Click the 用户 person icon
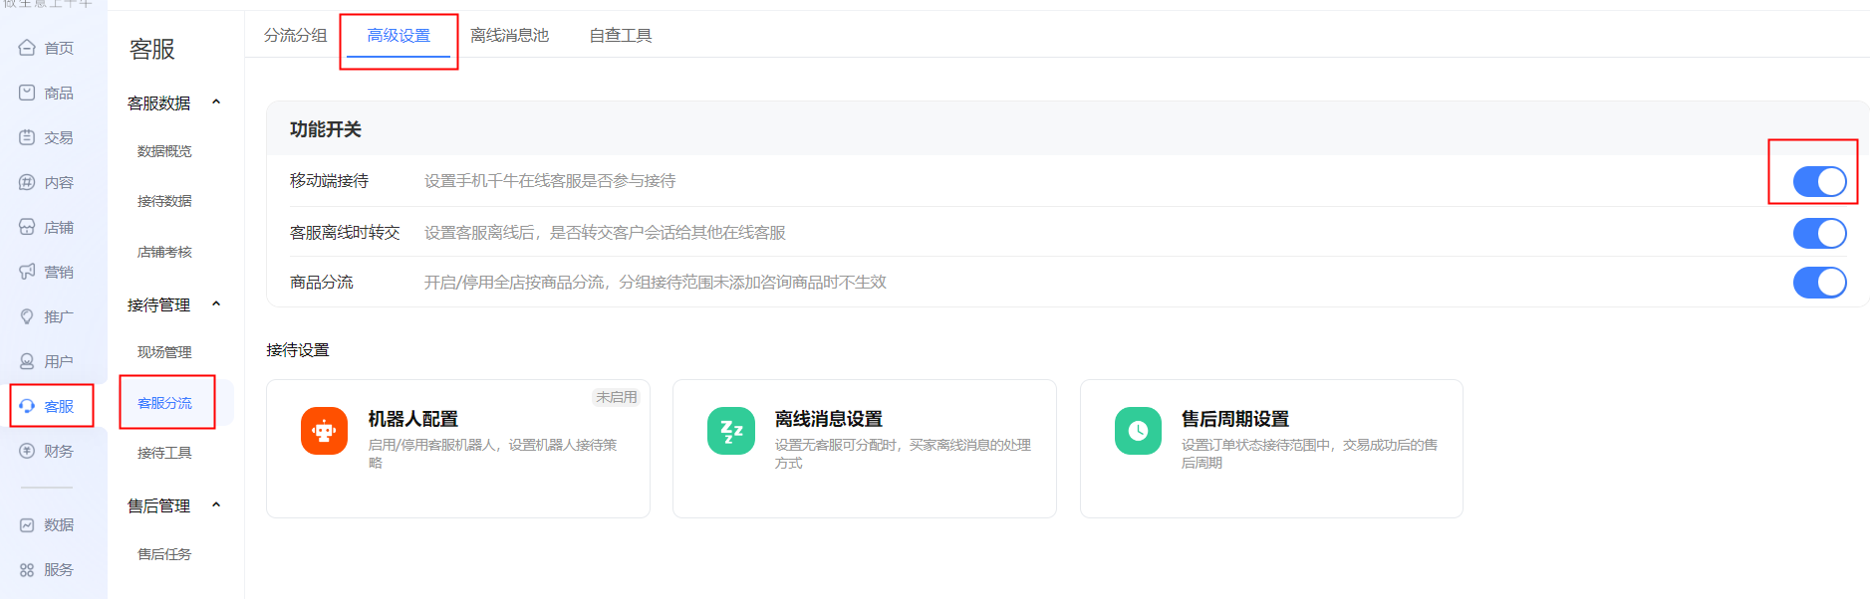Viewport: 1870px width, 599px height. coord(27,361)
